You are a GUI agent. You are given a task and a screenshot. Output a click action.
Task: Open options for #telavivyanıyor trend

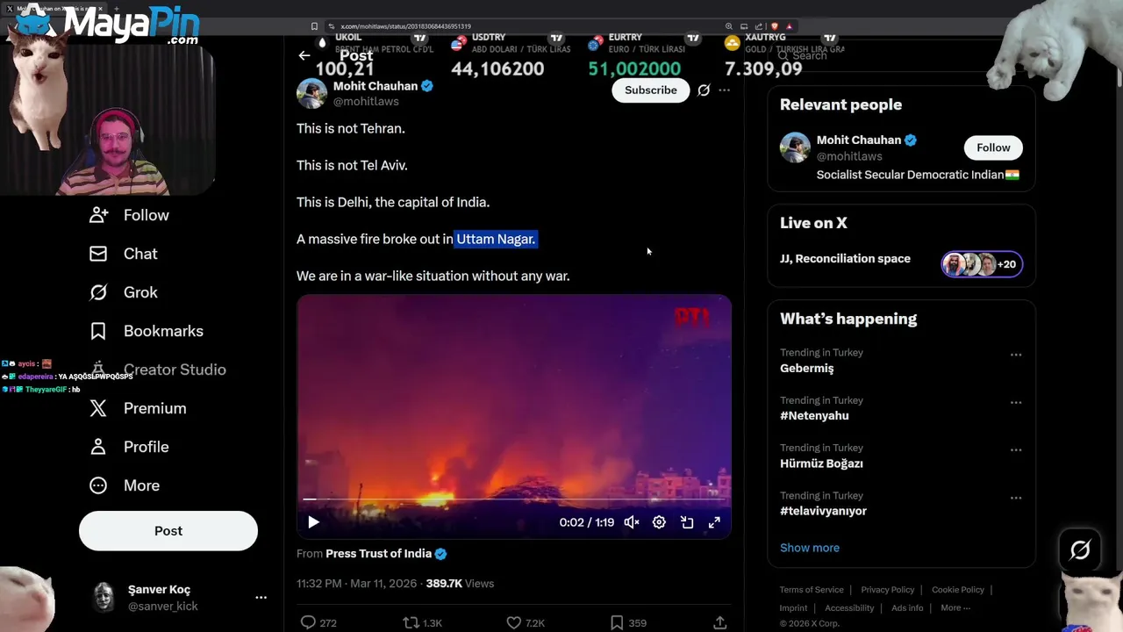point(1016,498)
